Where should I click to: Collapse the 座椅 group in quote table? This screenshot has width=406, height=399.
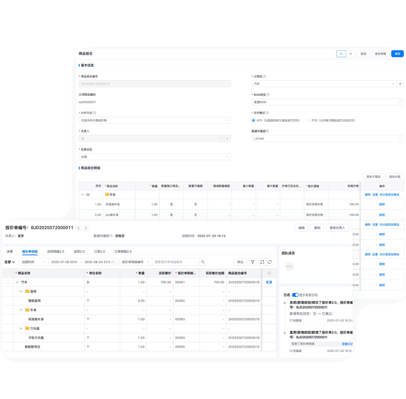(x=21, y=291)
